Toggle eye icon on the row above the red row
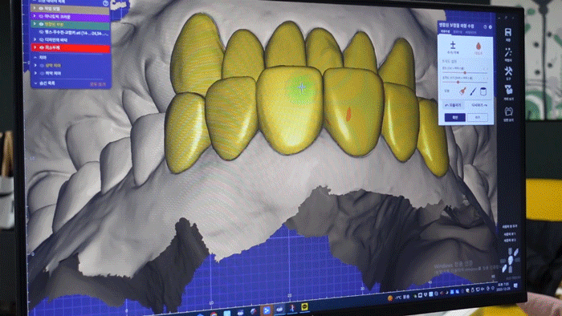 click(x=41, y=40)
